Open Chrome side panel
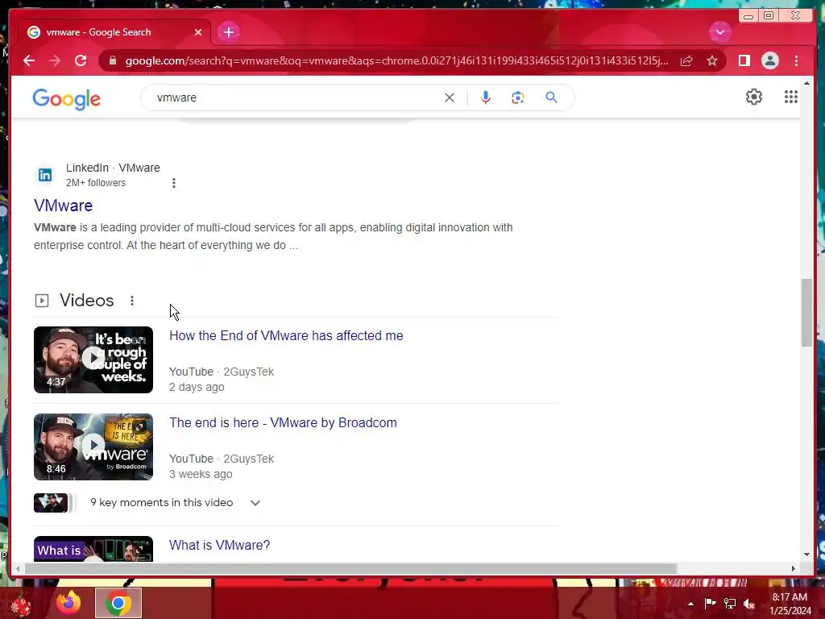This screenshot has height=619, width=825. [744, 60]
